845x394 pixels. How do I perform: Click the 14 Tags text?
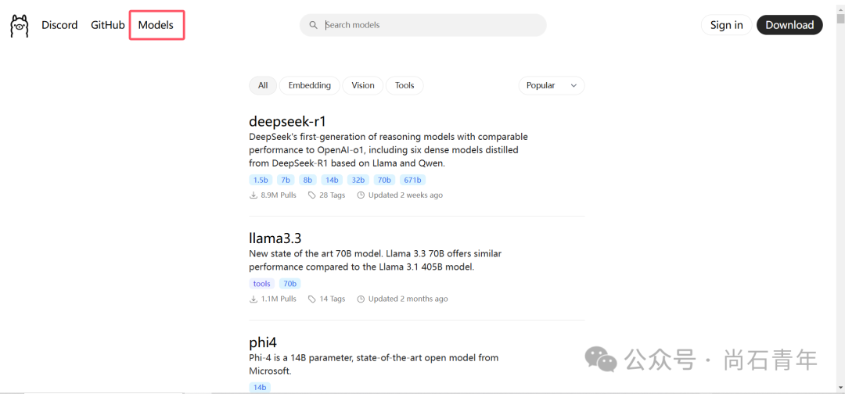(332, 299)
